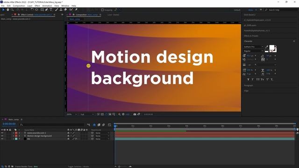The height and width of the screenshot is (168, 299).
Task: Click the current time indicator playhead
Action: pyautogui.click(x=115, y=126)
